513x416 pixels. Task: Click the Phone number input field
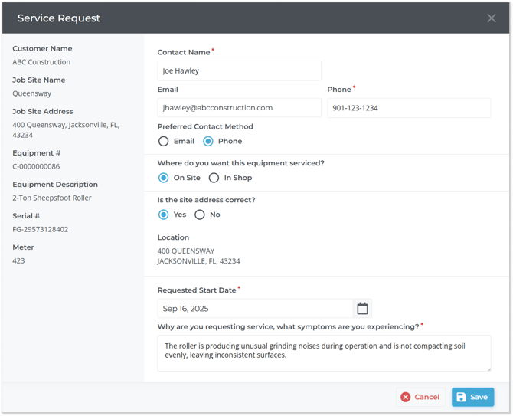409,108
